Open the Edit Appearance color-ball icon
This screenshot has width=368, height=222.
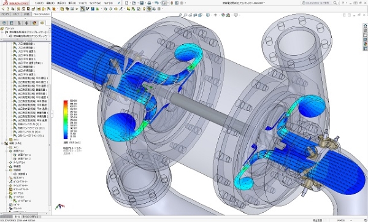223,15
